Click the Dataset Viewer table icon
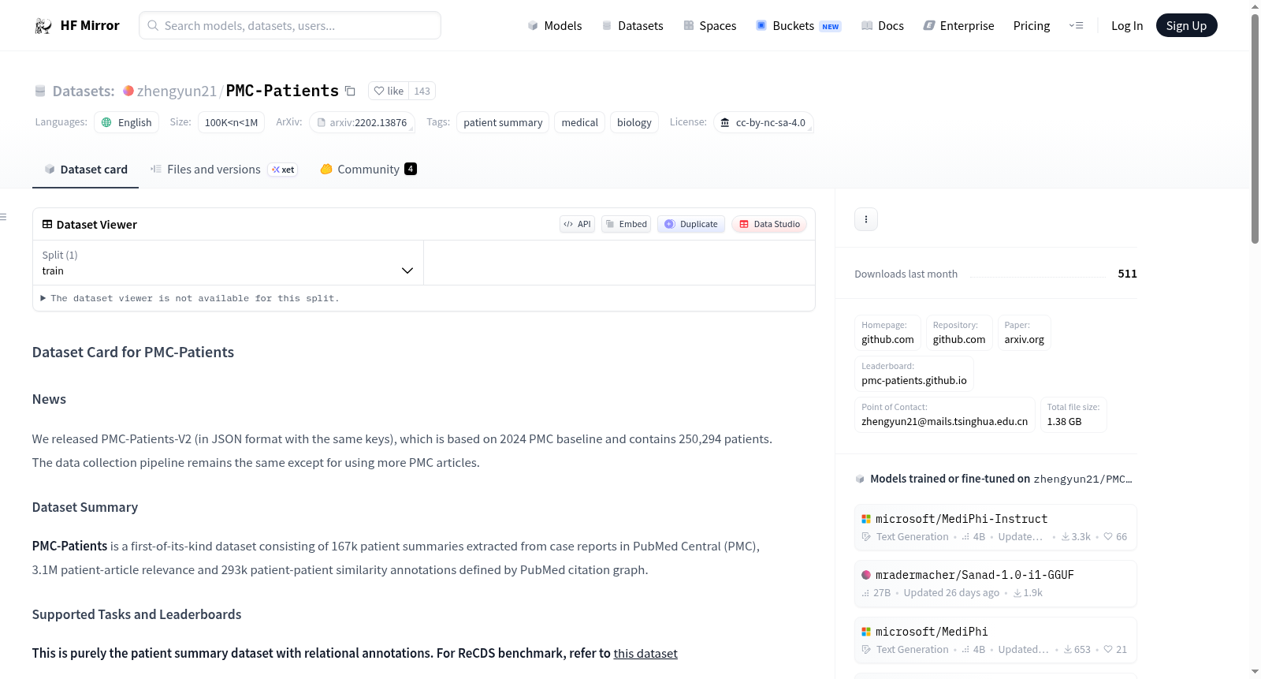The image size is (1261, 679). [x=47, y=225]
